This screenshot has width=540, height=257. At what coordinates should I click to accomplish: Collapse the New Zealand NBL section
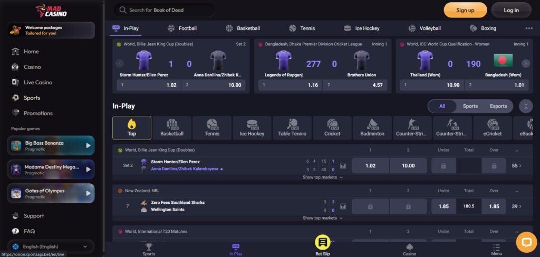(517, 191)
